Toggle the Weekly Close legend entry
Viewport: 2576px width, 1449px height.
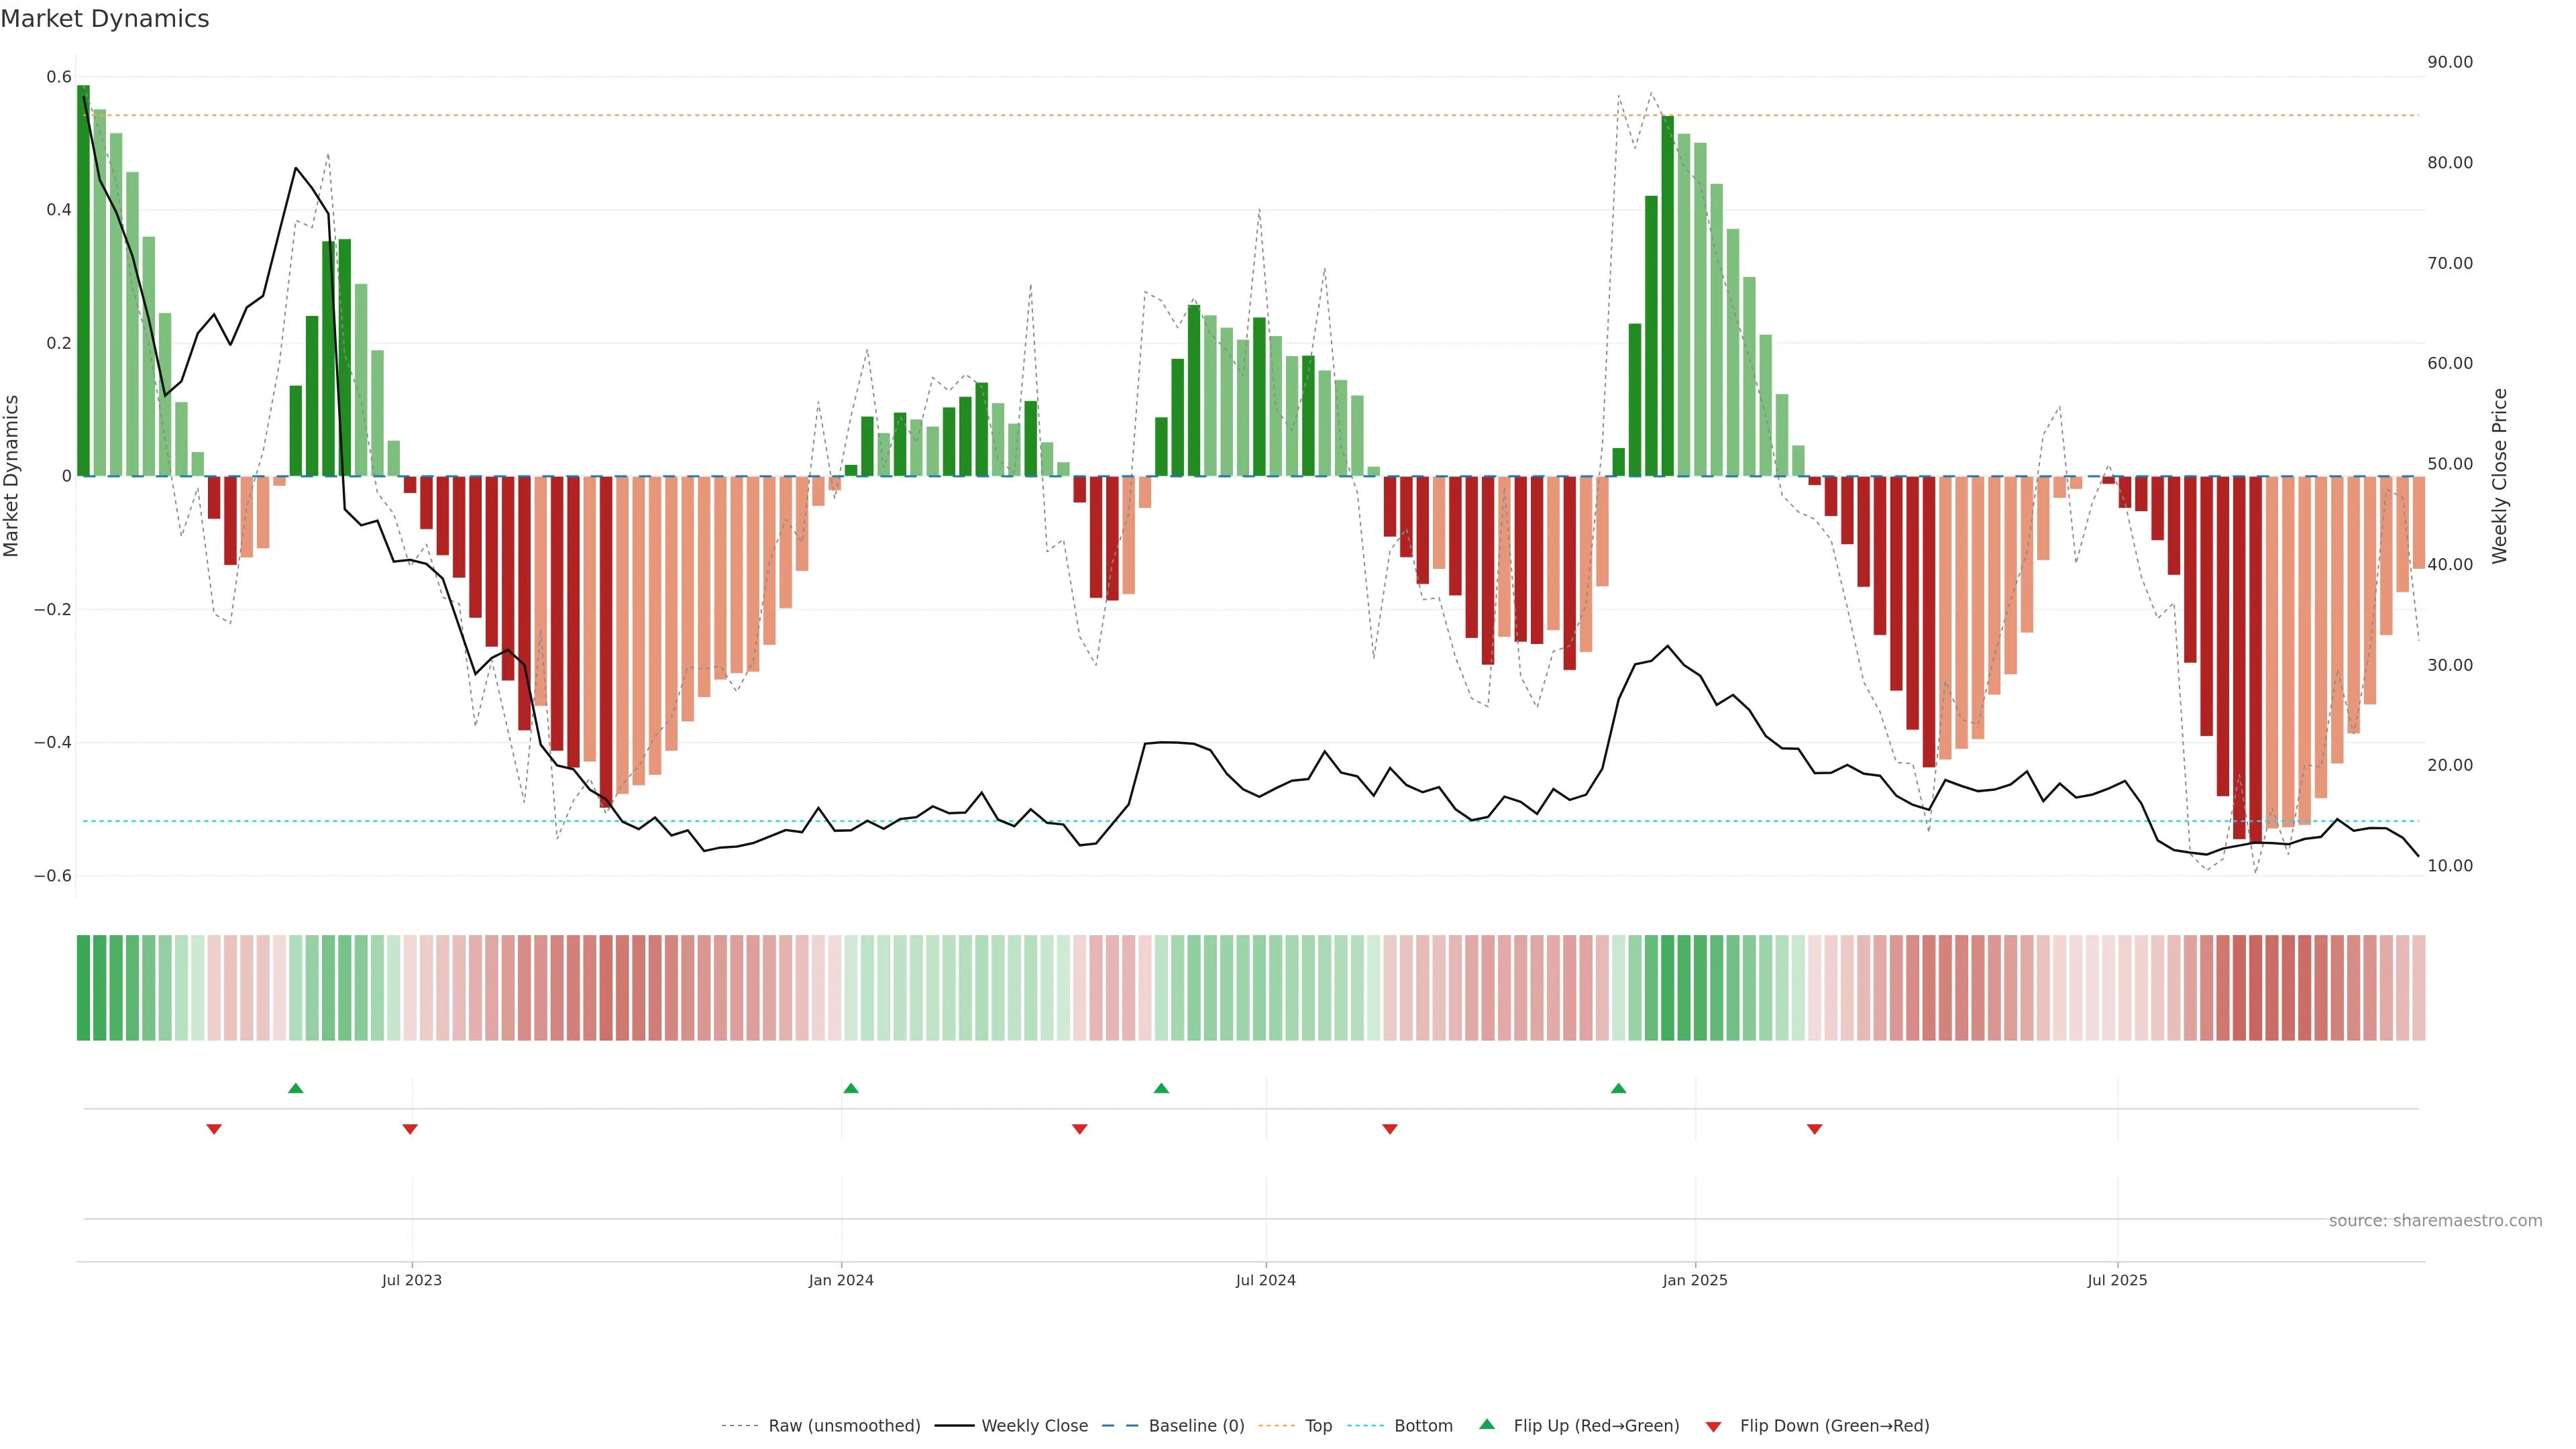[x=1034, y=1426]
